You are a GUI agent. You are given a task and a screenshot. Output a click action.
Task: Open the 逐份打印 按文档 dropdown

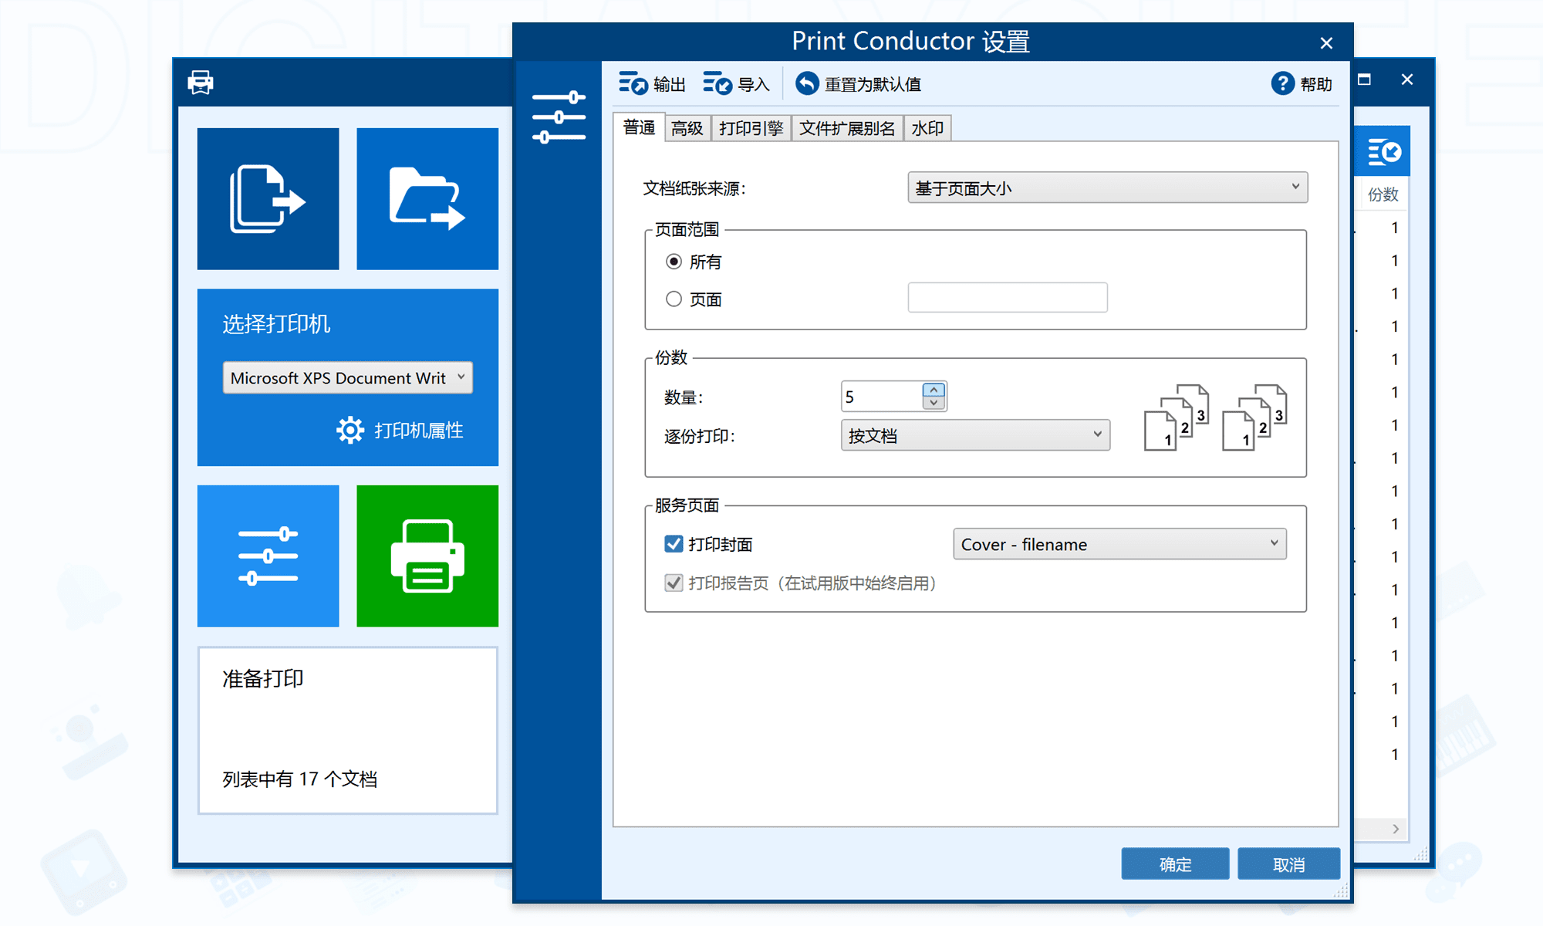[975, 435]
